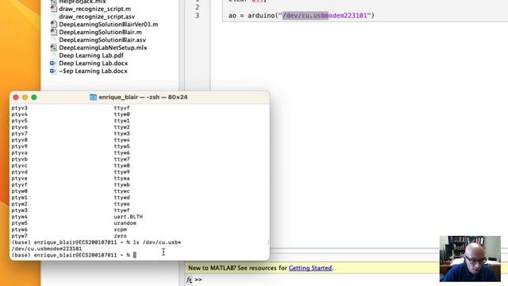
Task: Select file name ~$ep Learning Lab.docx
Action: pos(94,71)
